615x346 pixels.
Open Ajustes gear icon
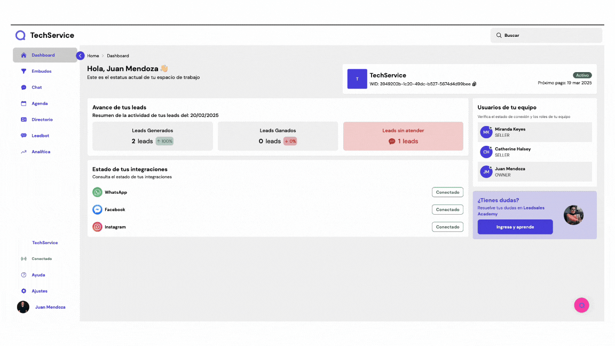(23, 291)
